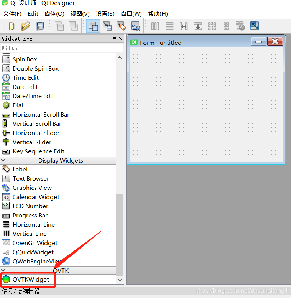Activate Edit Buddies mode icon

[x=122, y=26]
